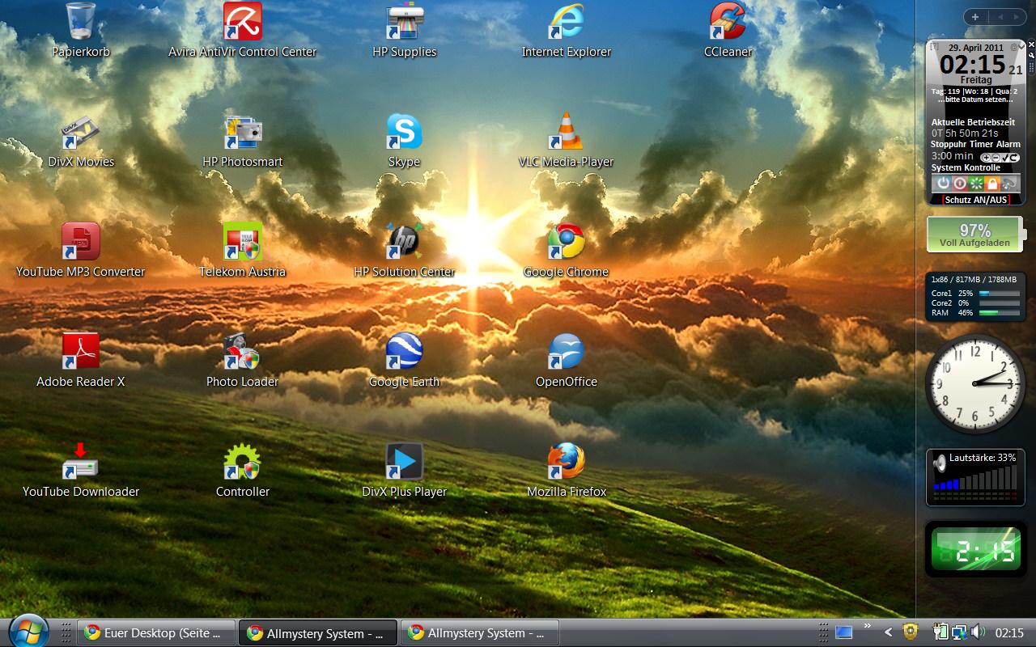1036x647 pixels.
Task: Select the Photo Loader icon
Action: pyautogui.click(x=243, y=361)
